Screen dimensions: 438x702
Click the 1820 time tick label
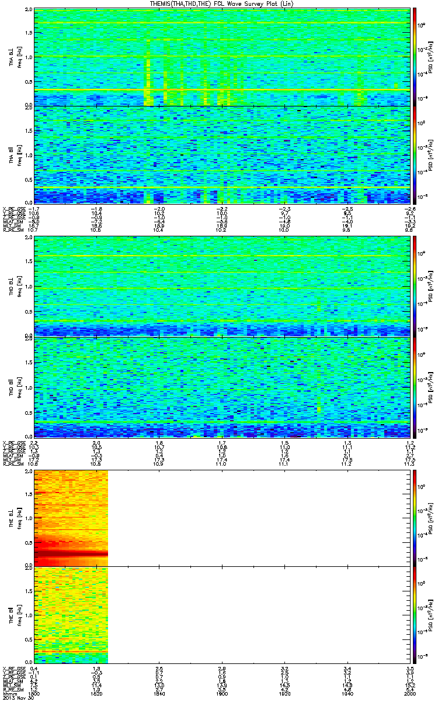coord(96,694)
